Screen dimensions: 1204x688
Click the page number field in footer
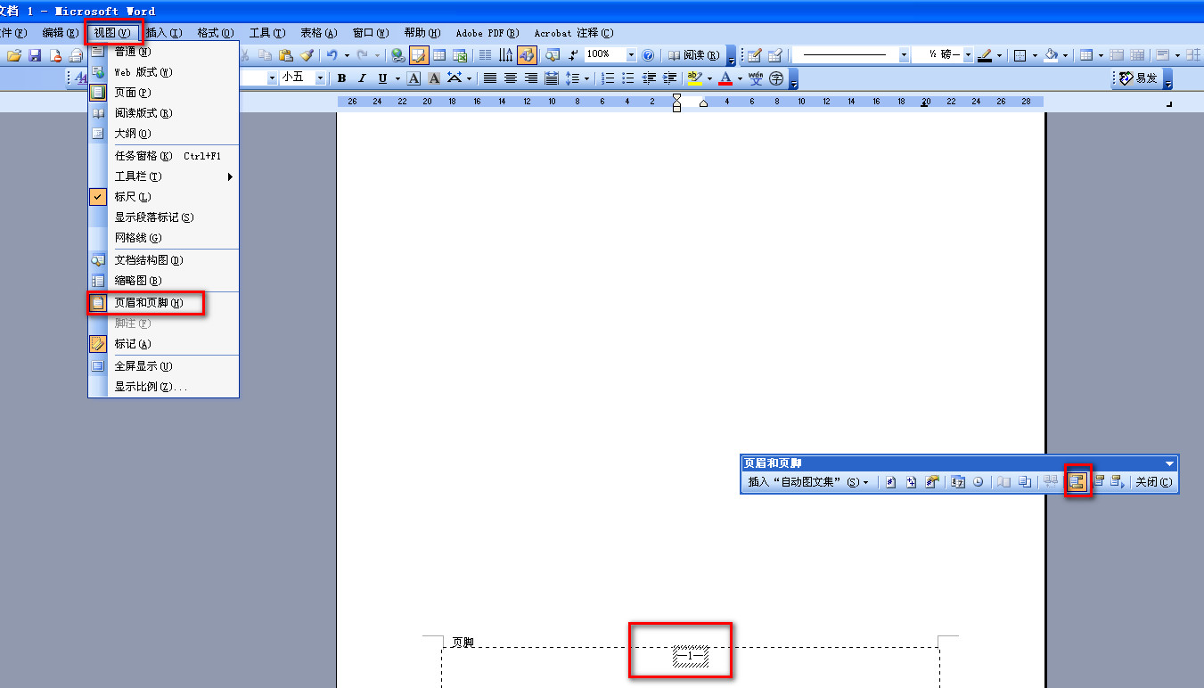pos(690,657)
